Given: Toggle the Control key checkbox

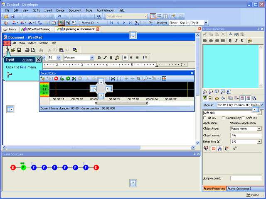Looking at the screenshot, I should point(224,118).
